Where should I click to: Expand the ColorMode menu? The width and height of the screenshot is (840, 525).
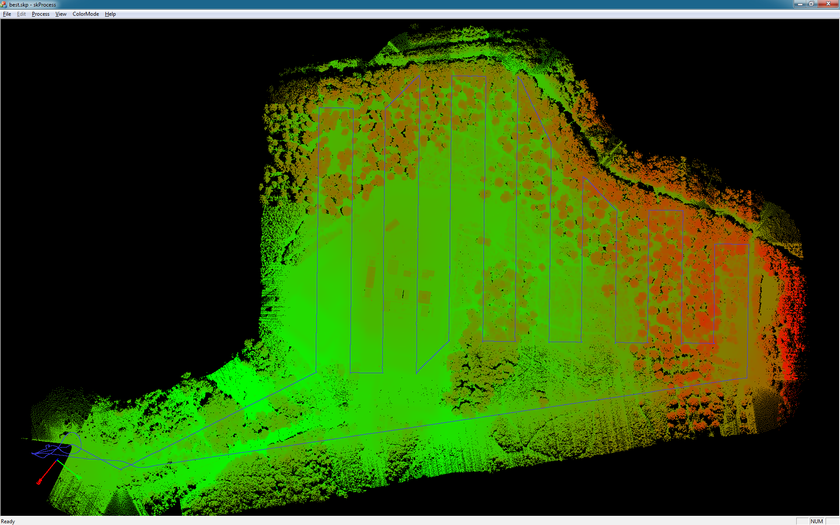[x=86, y=14]
